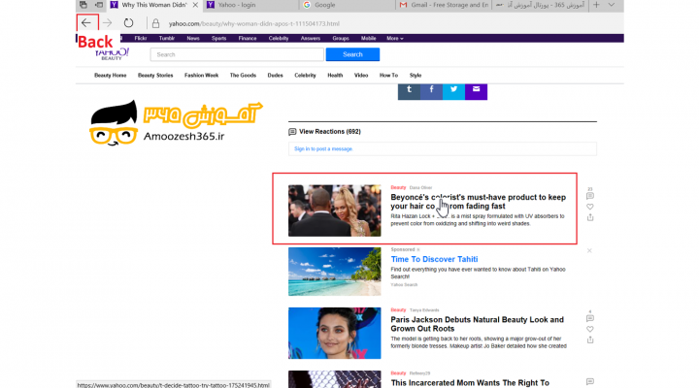The width and height of the screenshot is (699, 388).
Task: Open Flickr in the Yahoo top bar
Action: tap(141, 38)
